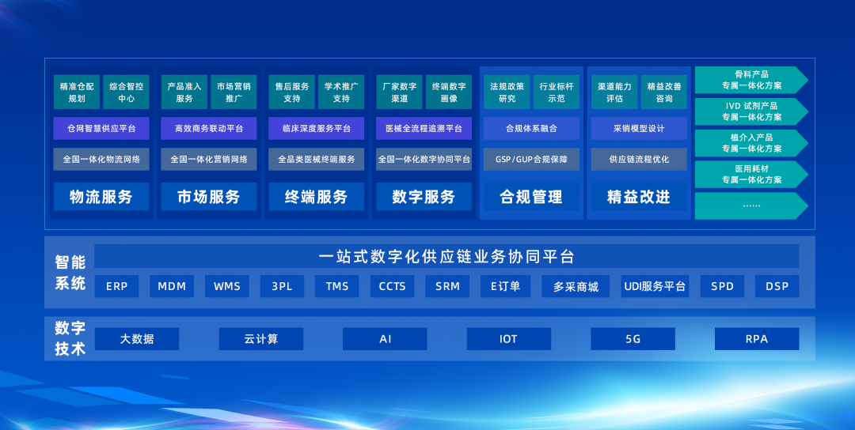Screen dimensions: 855x430
Task: Click the 大数据 technology box
Action: (x=137, y=339)
